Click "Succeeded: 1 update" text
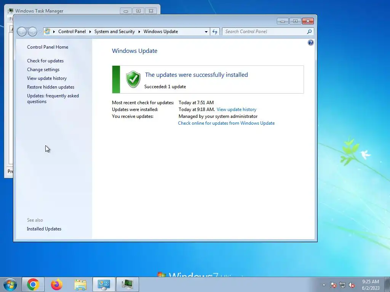 pyautogui.click(x=165, y=87)
